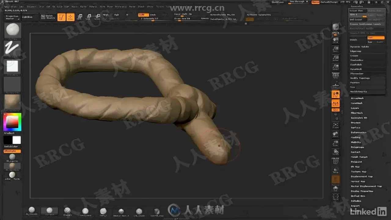Viewport: 391px width, 220px height.
Task: Choose the MI_Sketch2D brush
Action: 32,211
